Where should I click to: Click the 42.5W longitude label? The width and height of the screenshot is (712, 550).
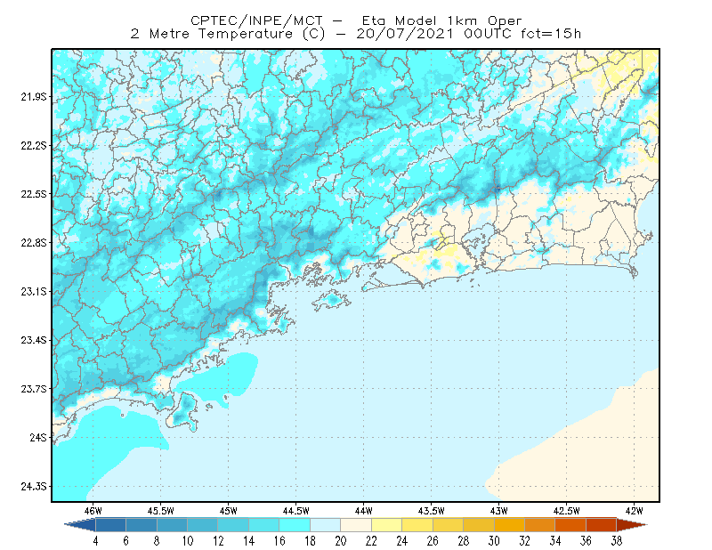tap(567, 511)
